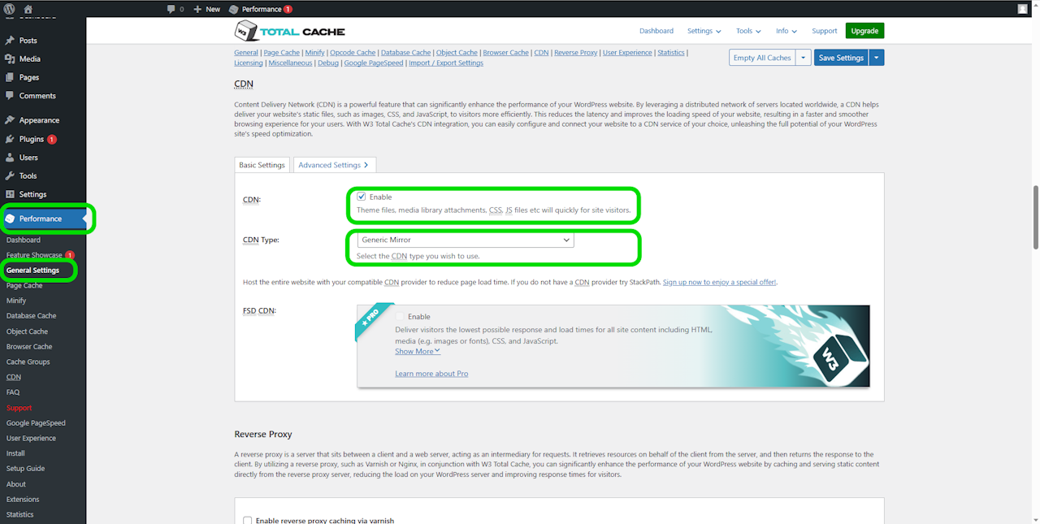Open Dashboard under the Performance submenu

(24, 240)
